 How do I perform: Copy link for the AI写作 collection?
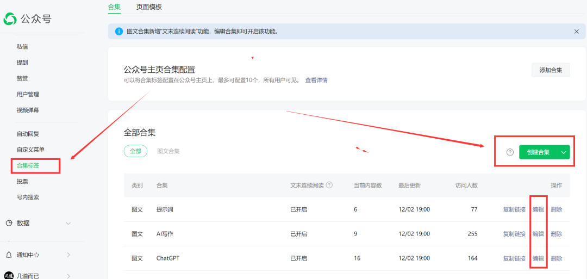[x=514, y=234]
